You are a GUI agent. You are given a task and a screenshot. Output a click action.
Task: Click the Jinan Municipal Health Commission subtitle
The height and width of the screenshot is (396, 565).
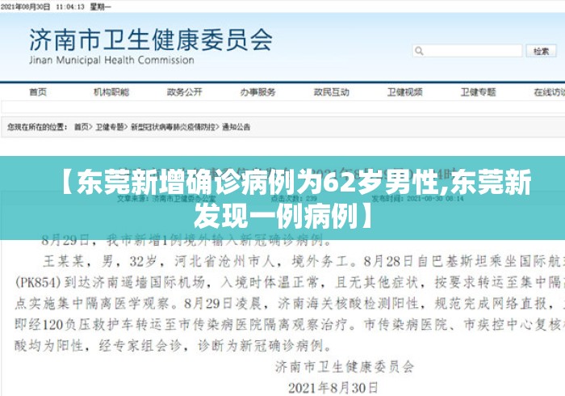[x=111, y=60]
